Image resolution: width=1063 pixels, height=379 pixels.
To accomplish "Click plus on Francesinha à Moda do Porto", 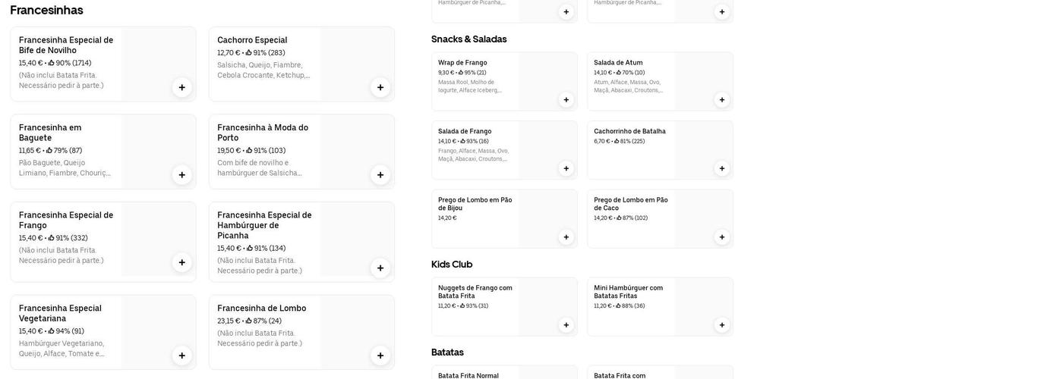I will click(380, 175).
